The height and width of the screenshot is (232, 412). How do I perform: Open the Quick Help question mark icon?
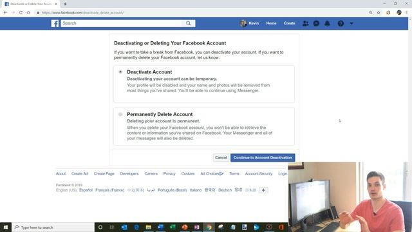coord(341,23)
